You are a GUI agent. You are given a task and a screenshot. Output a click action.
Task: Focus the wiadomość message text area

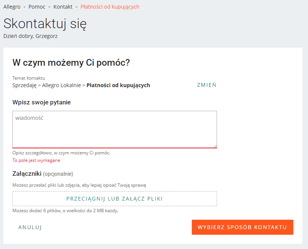click(x=115, y=129)
